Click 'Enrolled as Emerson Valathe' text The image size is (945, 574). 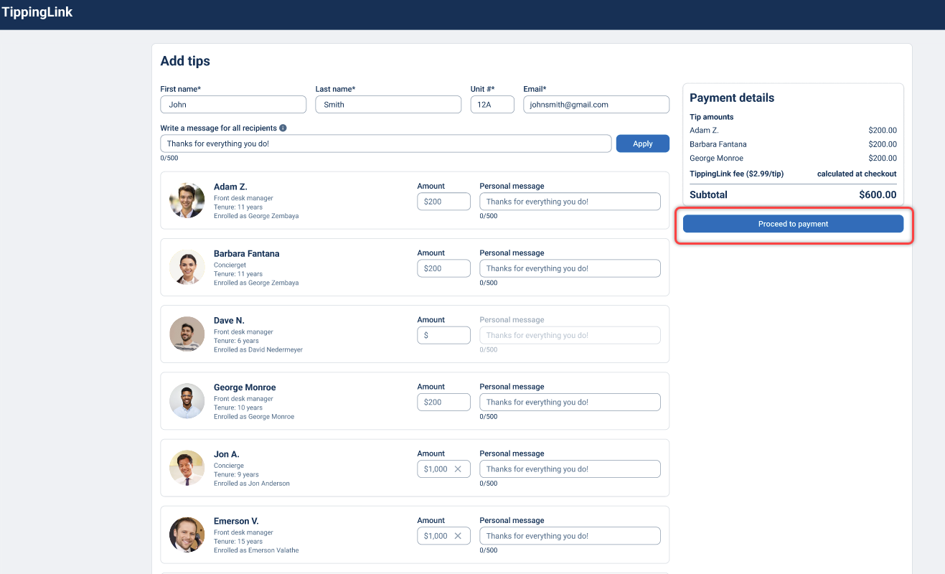(256, 550)
